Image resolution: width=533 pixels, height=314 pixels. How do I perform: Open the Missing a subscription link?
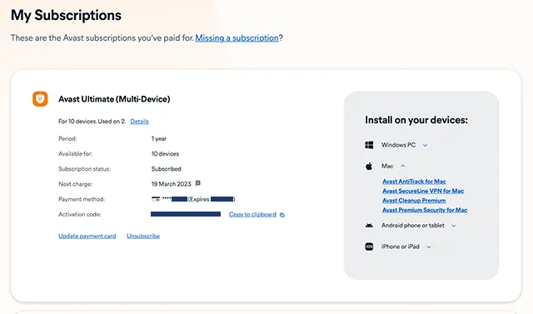click(x=237, y=37)
